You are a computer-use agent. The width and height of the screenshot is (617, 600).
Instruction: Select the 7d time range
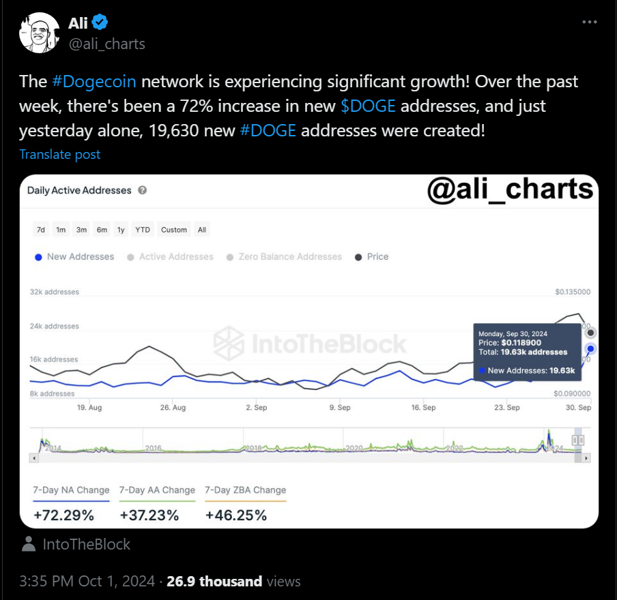41,230
